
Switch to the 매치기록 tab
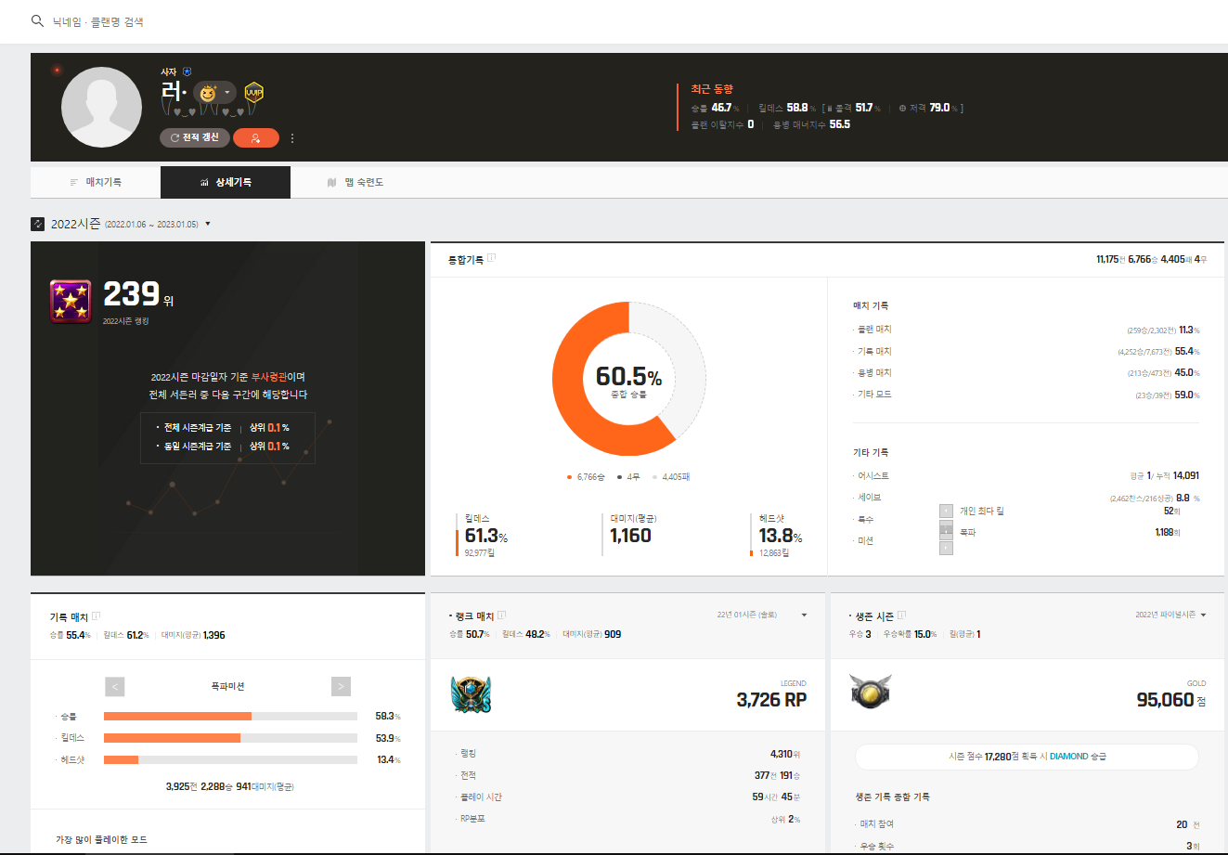click(96, 183)
